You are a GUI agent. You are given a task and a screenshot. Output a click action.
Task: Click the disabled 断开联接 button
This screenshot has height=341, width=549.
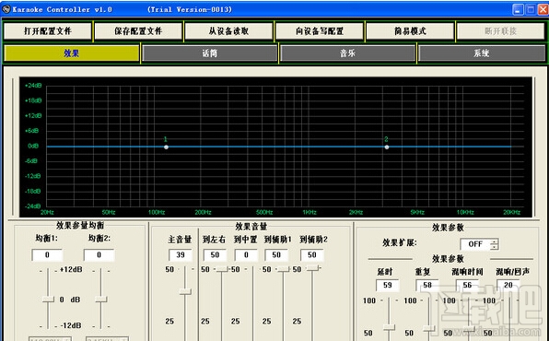[500, 31]
